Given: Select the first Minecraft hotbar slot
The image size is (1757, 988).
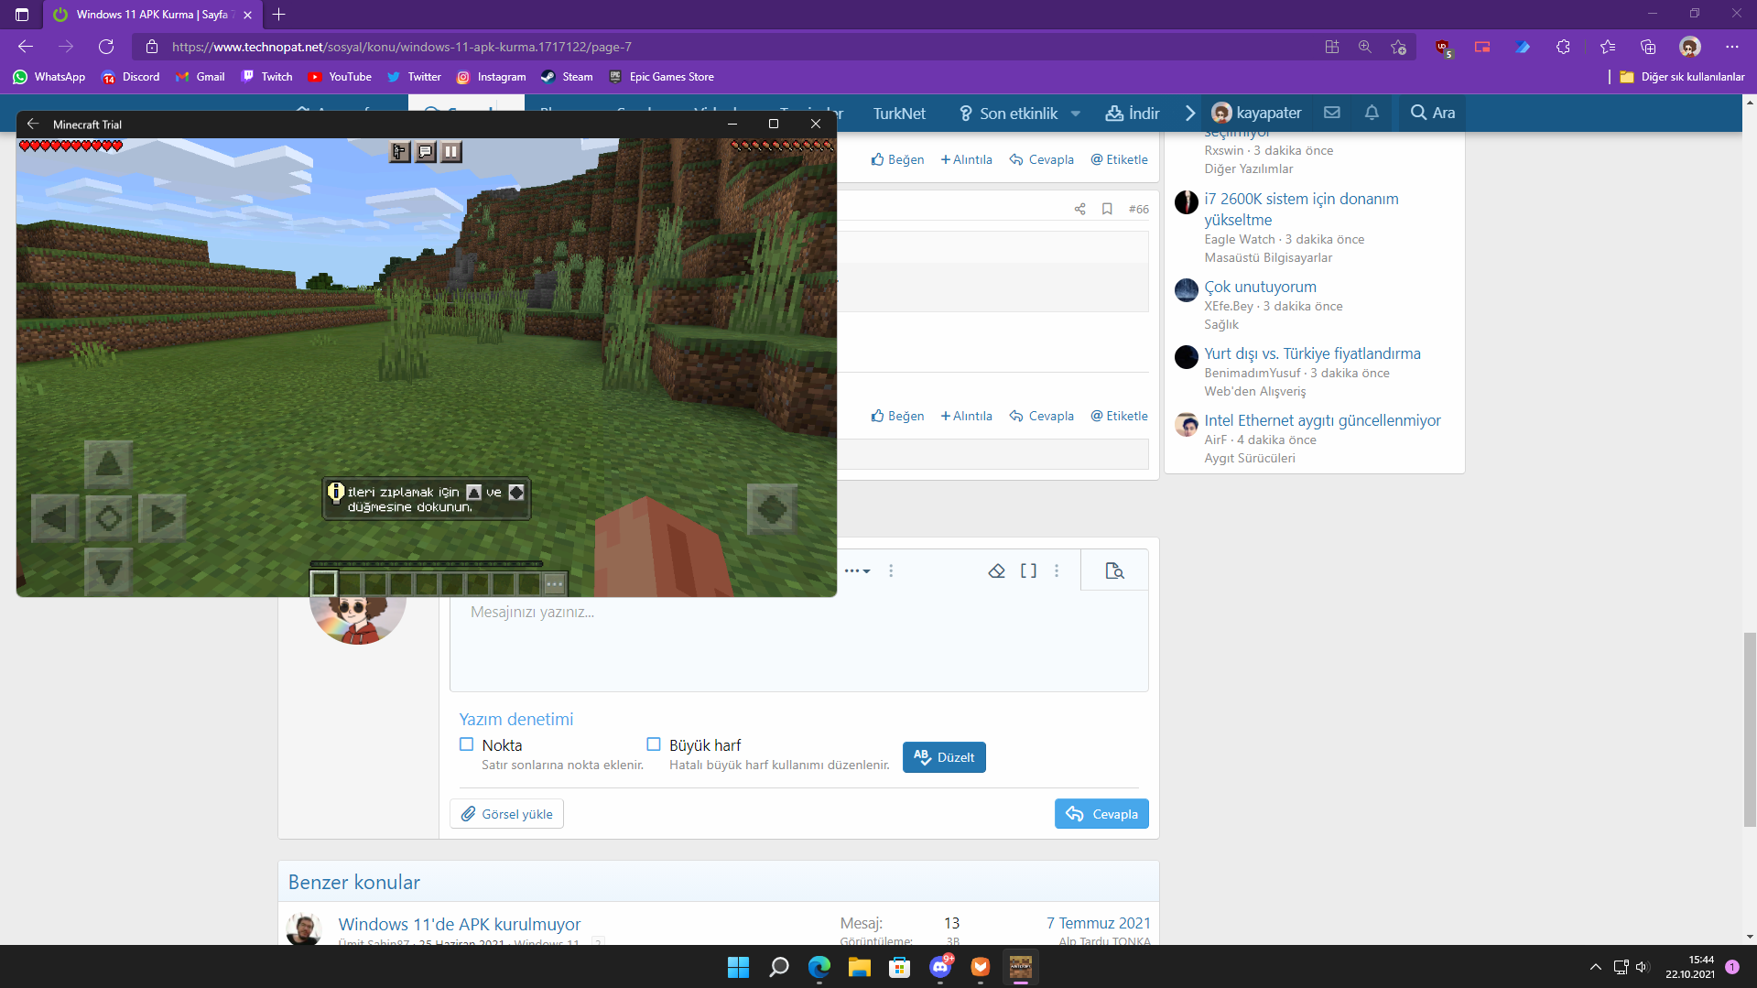Looking at the screenshot, I should (323, 583).
